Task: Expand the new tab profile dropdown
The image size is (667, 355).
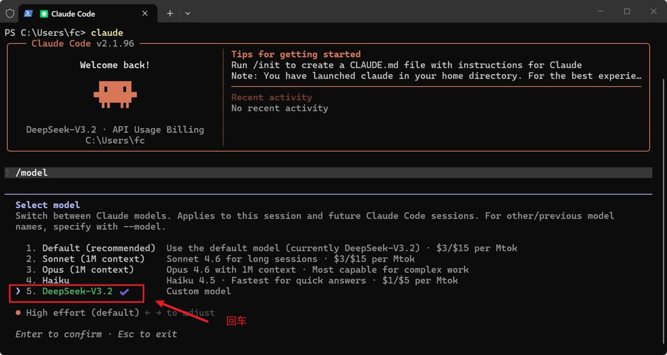Action: pos(187,13)
